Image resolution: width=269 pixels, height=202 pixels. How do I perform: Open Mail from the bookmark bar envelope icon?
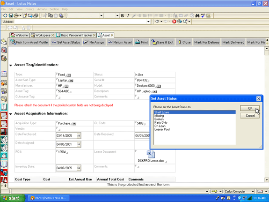[4, 42]
